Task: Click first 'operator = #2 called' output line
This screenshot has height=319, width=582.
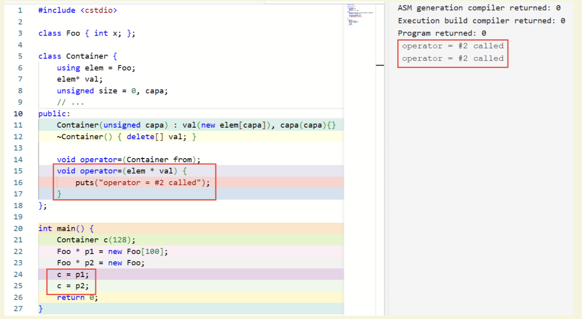Action: 452,46
